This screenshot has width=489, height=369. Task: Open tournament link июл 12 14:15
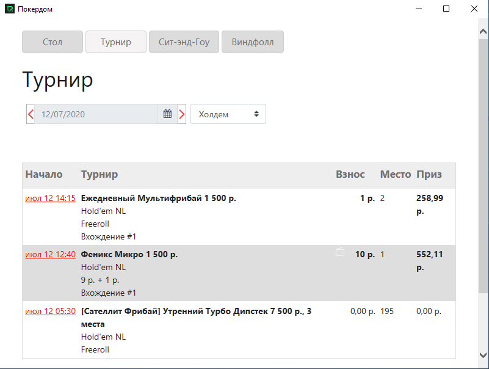tap(50, 198)
